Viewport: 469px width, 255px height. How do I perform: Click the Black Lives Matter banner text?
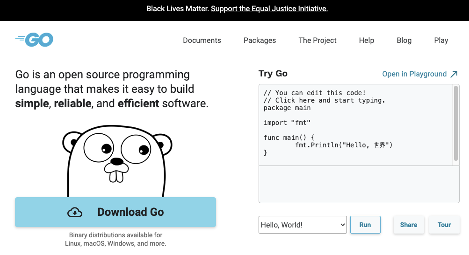click(178, 9)
